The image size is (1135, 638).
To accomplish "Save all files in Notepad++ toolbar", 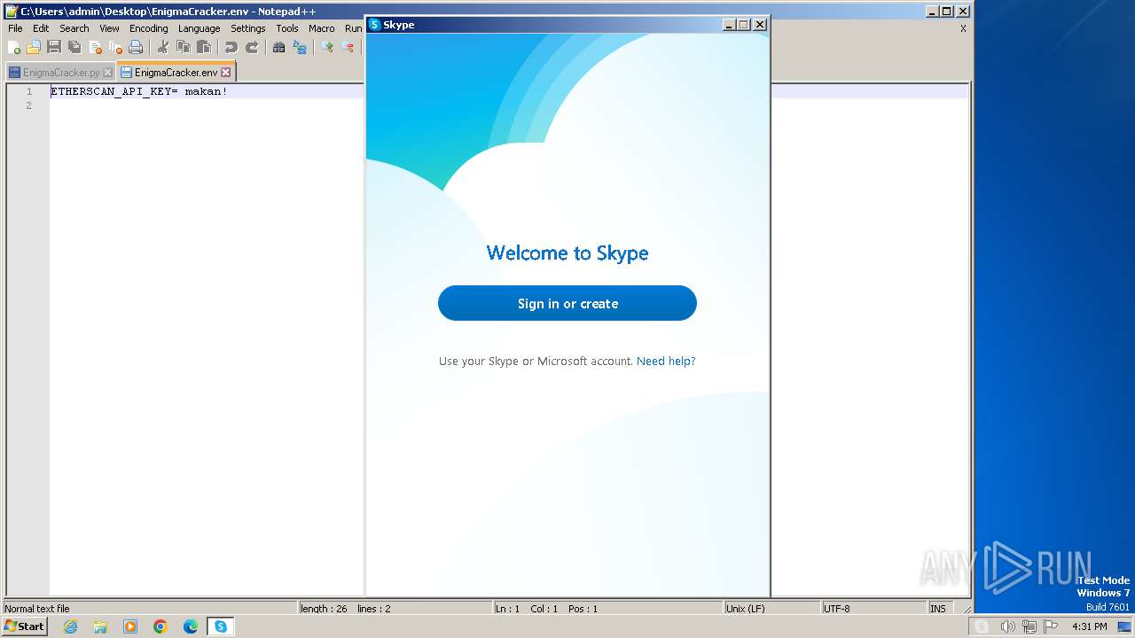I will (x=74, y=47).
